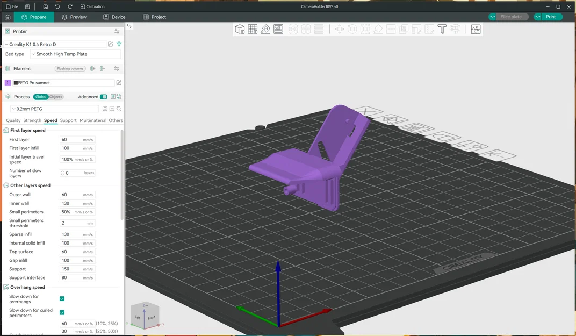Open the Others settings tab
Viewport: 576px width, 336px height.
(x=116, y=120)
